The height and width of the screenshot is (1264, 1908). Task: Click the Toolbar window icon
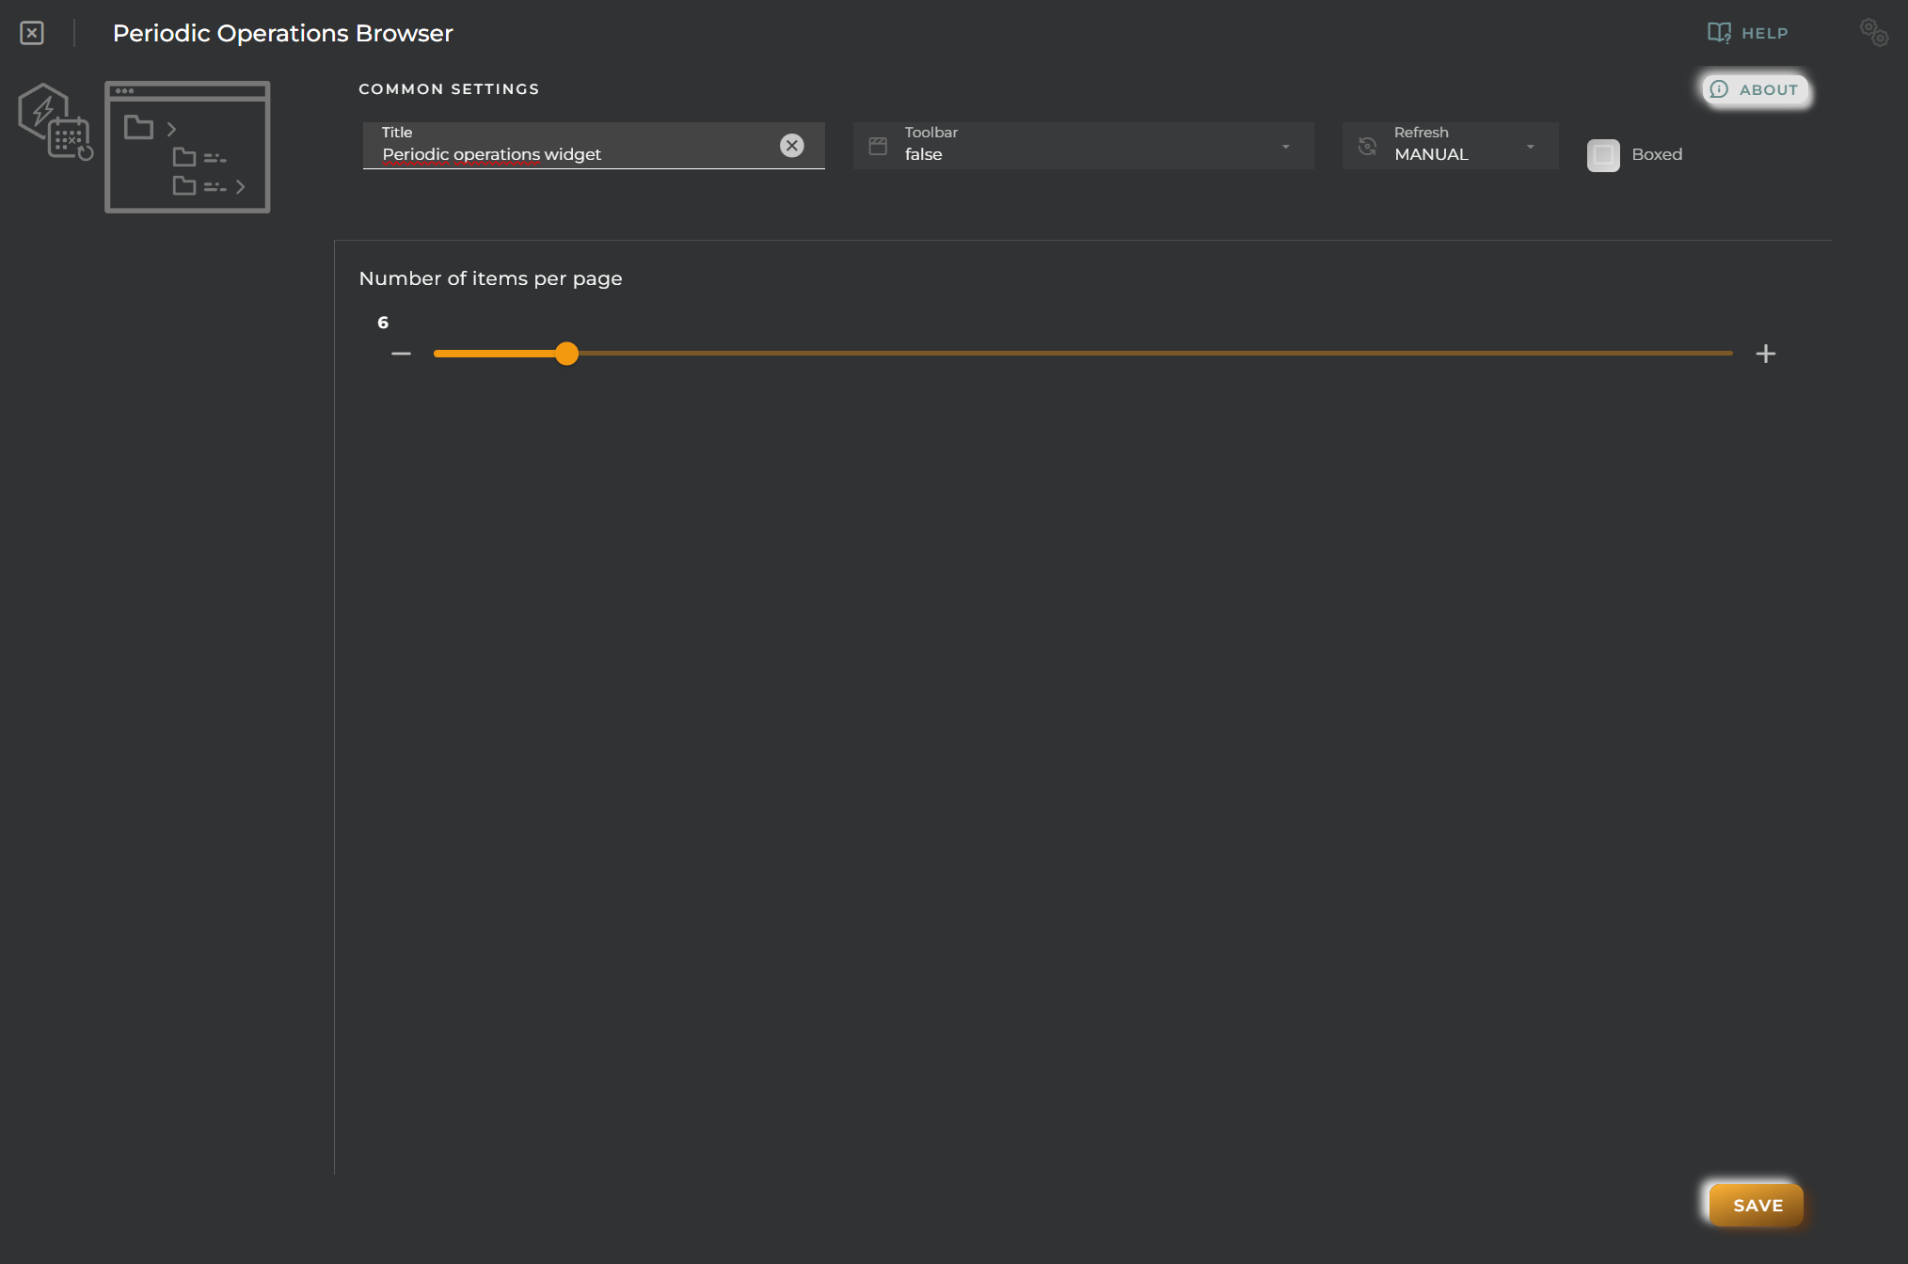click(878, 147)
